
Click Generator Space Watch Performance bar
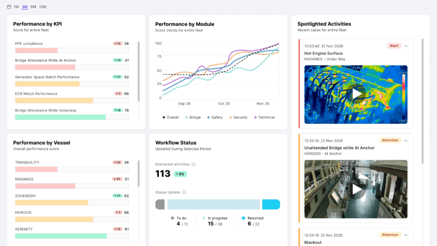coord(72,84)
